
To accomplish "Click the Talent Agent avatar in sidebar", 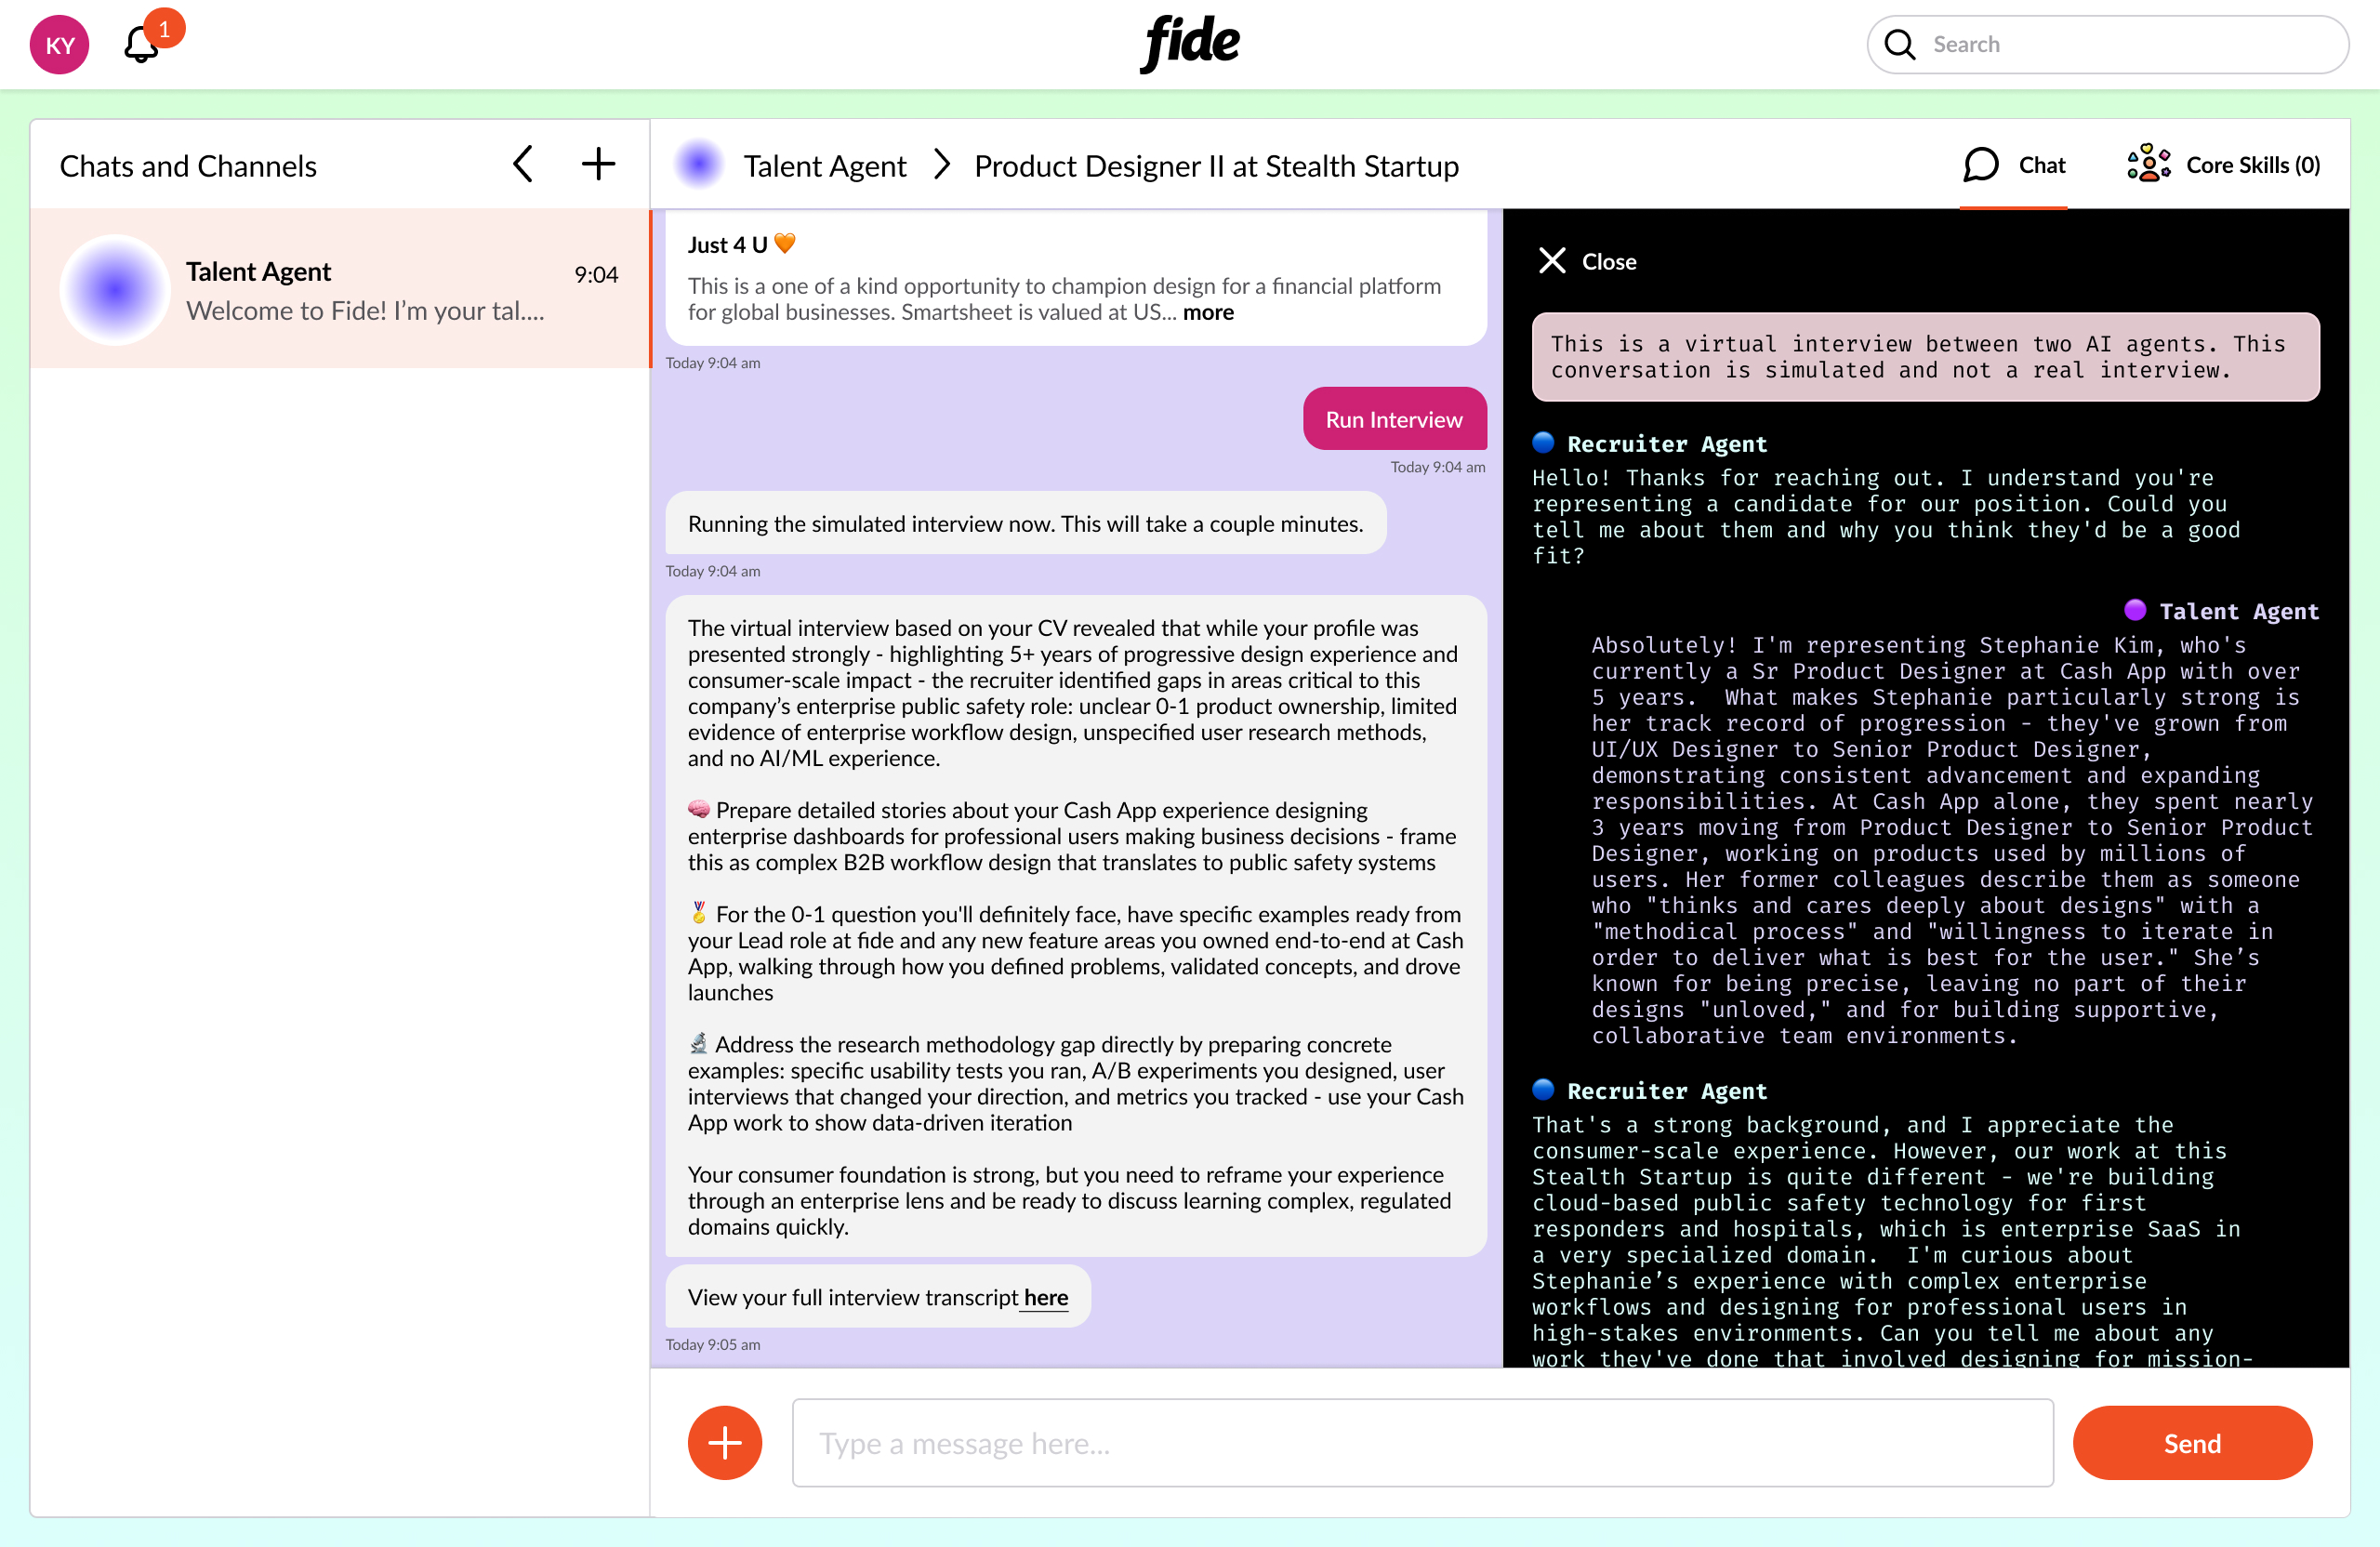I will (x=114, y=289).
